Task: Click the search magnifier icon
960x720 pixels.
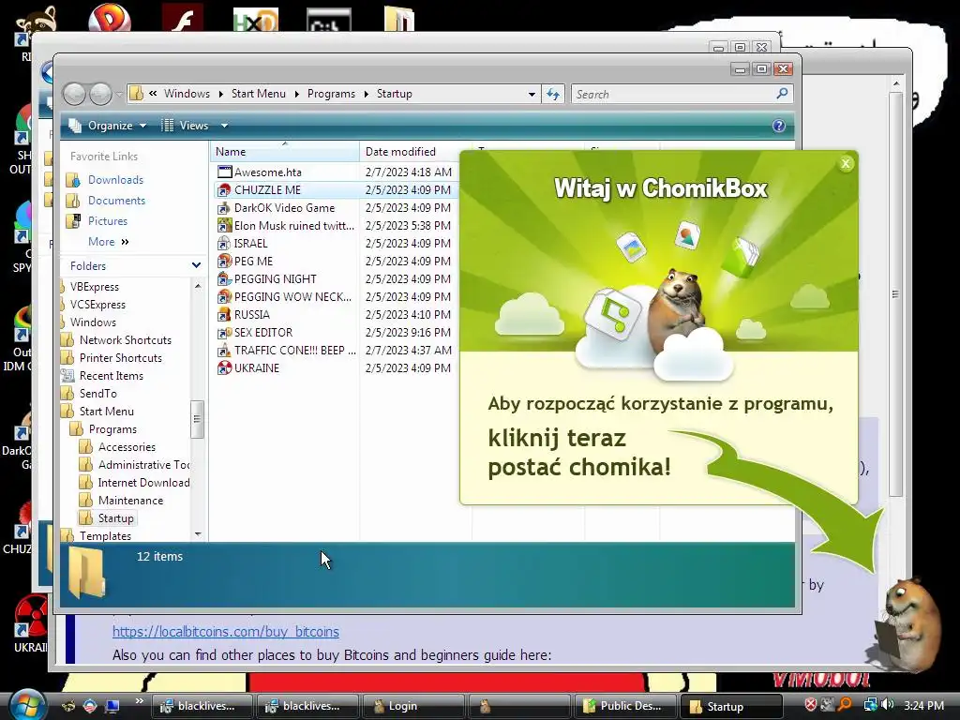Action: point(782,93)
